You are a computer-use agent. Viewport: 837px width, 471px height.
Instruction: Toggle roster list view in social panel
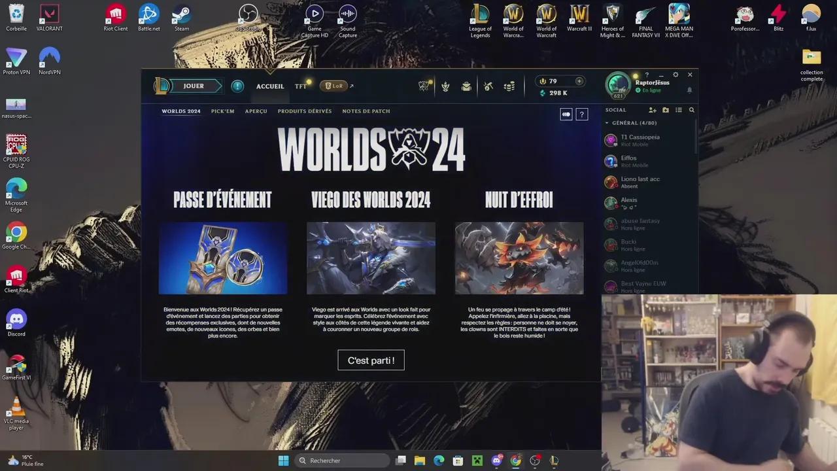(x=679, y=110)
